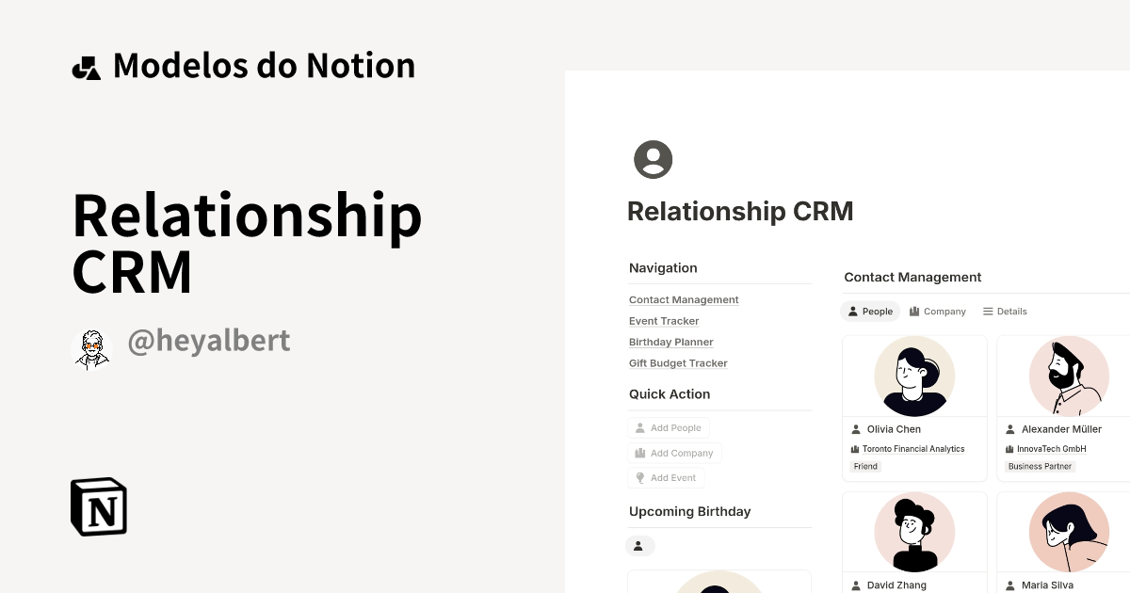Click the Add People quick action

[x=669, y=427]
